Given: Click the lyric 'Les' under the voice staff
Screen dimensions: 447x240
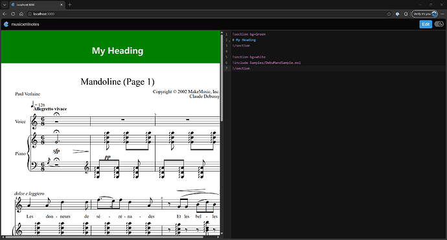Looking at the screenshot, I should (30, 216).
